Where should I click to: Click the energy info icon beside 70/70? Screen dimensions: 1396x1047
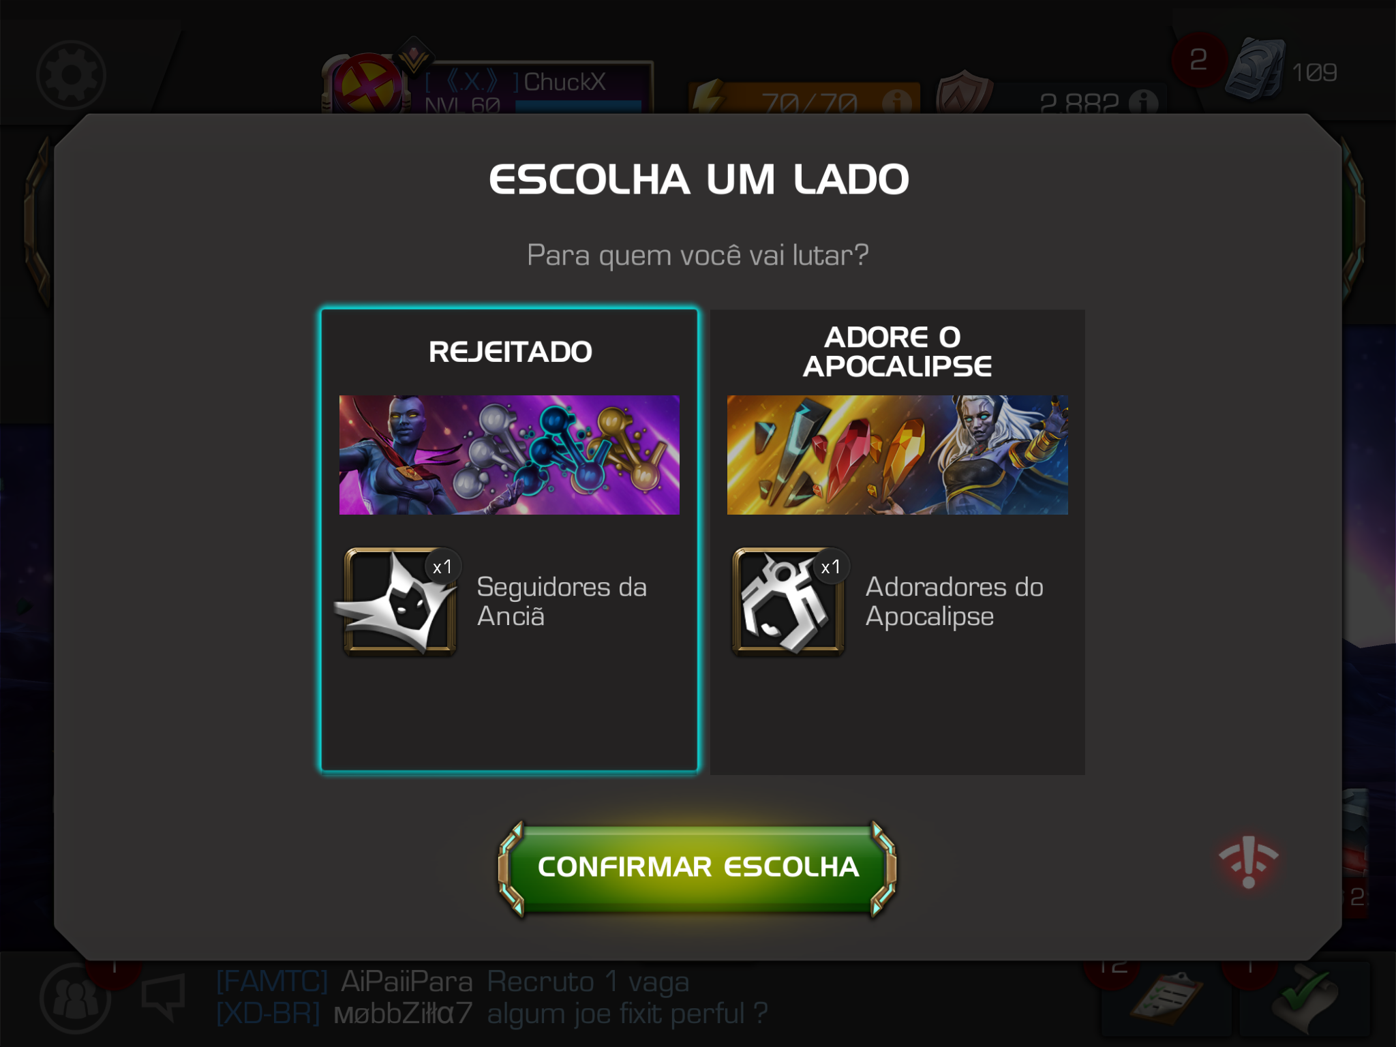pyautogui.click(x=897, y=102)
